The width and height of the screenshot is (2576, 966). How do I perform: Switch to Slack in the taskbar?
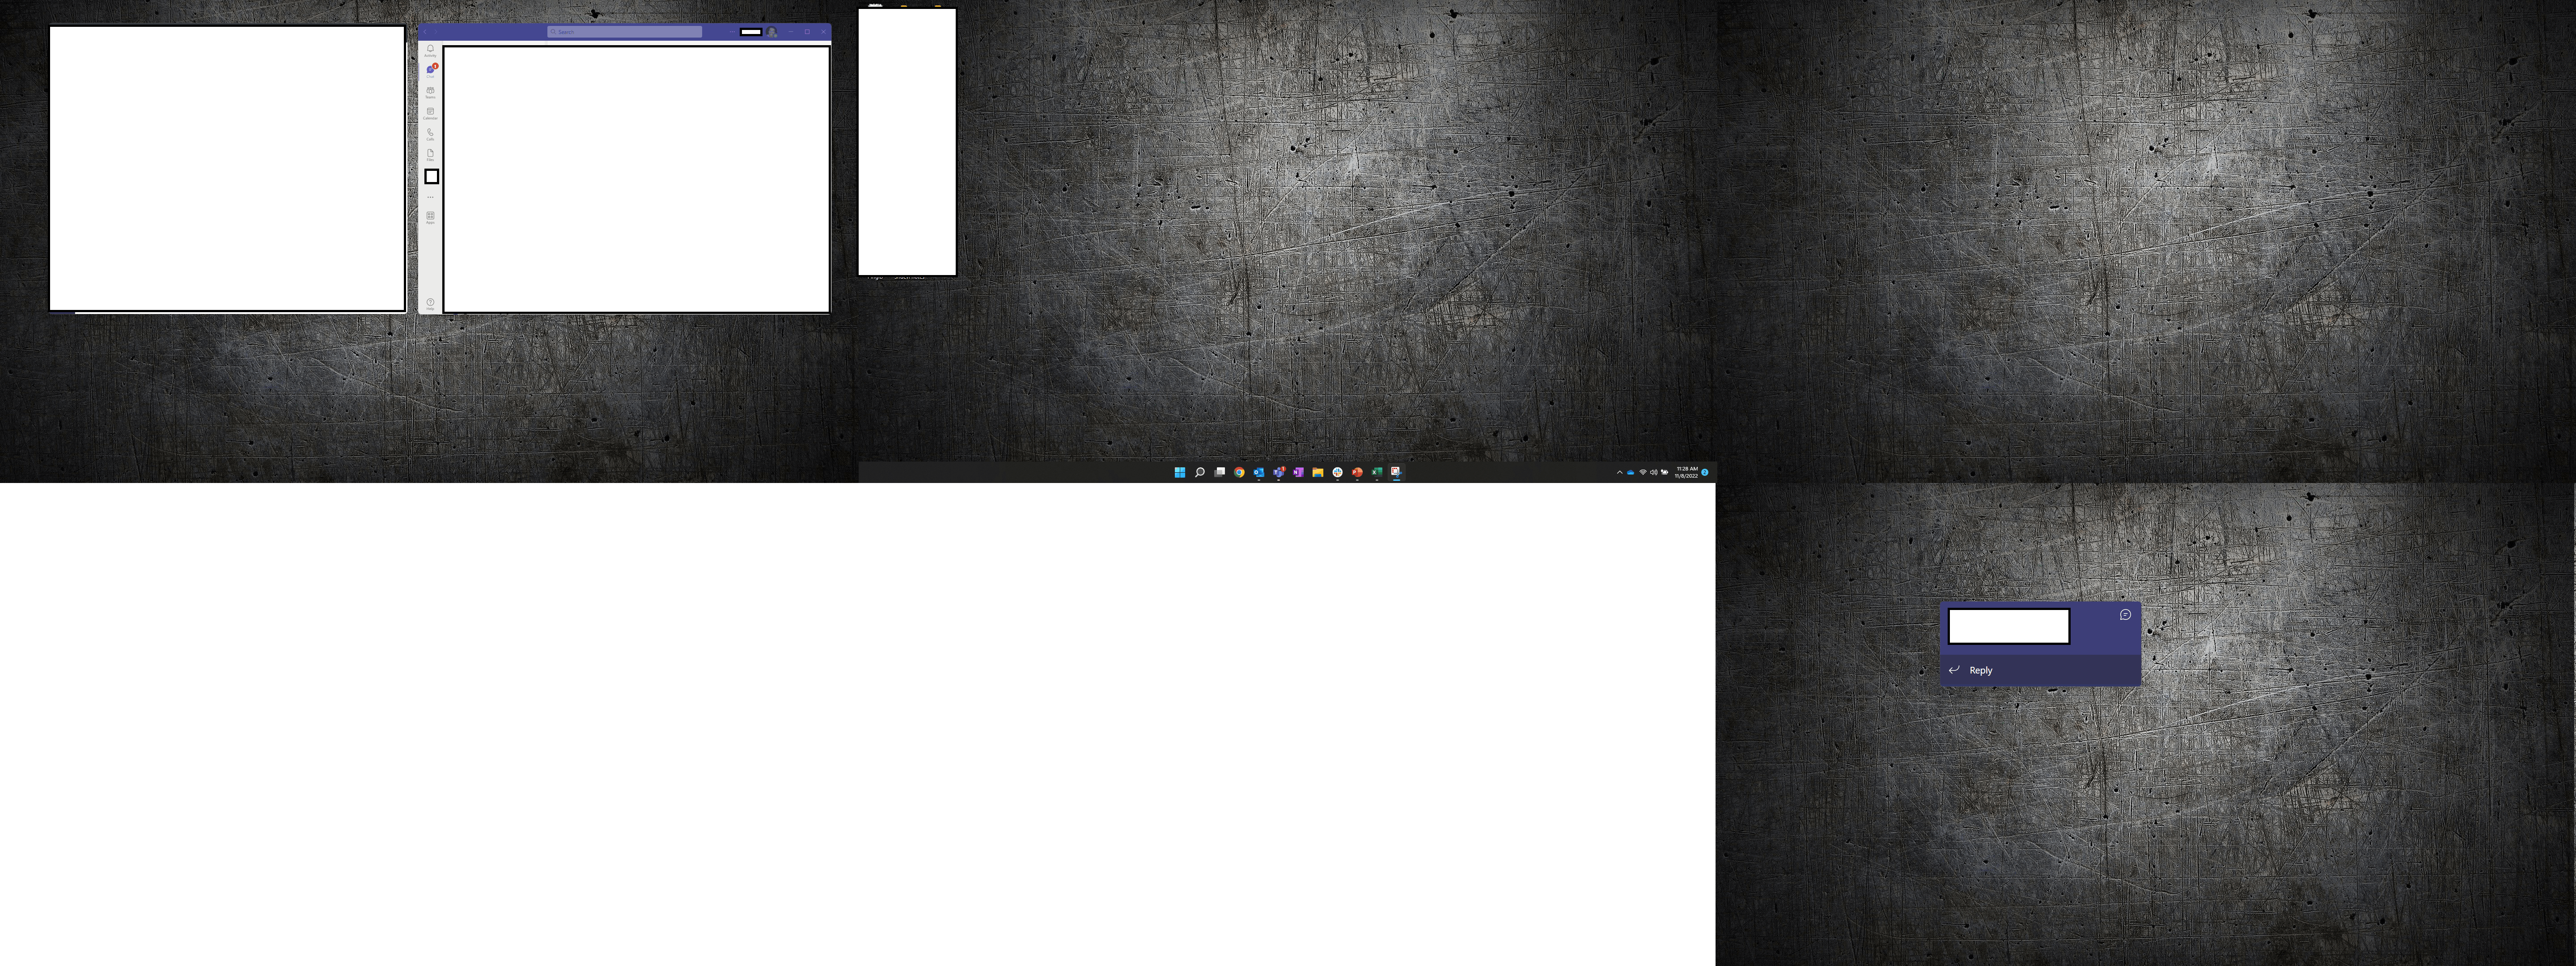click(x=1338, y=472)
